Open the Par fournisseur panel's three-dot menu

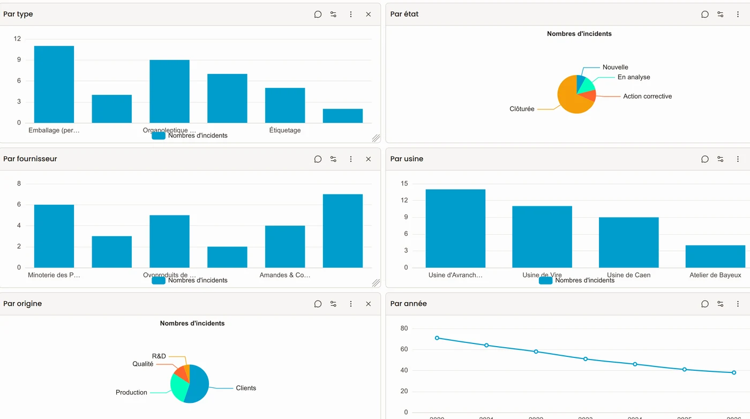(x=351, y=159)
